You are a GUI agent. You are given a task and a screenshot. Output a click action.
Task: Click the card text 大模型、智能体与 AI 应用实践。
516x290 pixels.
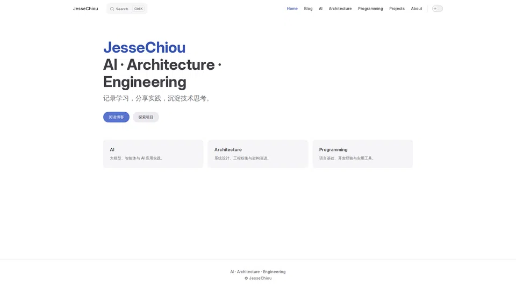click(x=138, y=158)
